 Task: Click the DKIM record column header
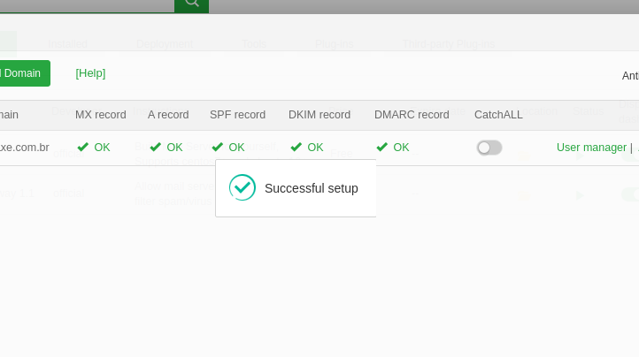(319, 115)
